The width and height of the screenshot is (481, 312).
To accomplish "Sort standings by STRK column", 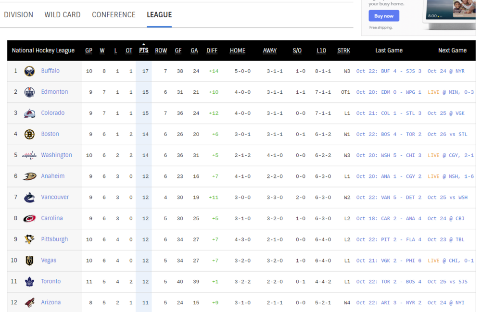I will pyautogui.click(x=344, y=50).
